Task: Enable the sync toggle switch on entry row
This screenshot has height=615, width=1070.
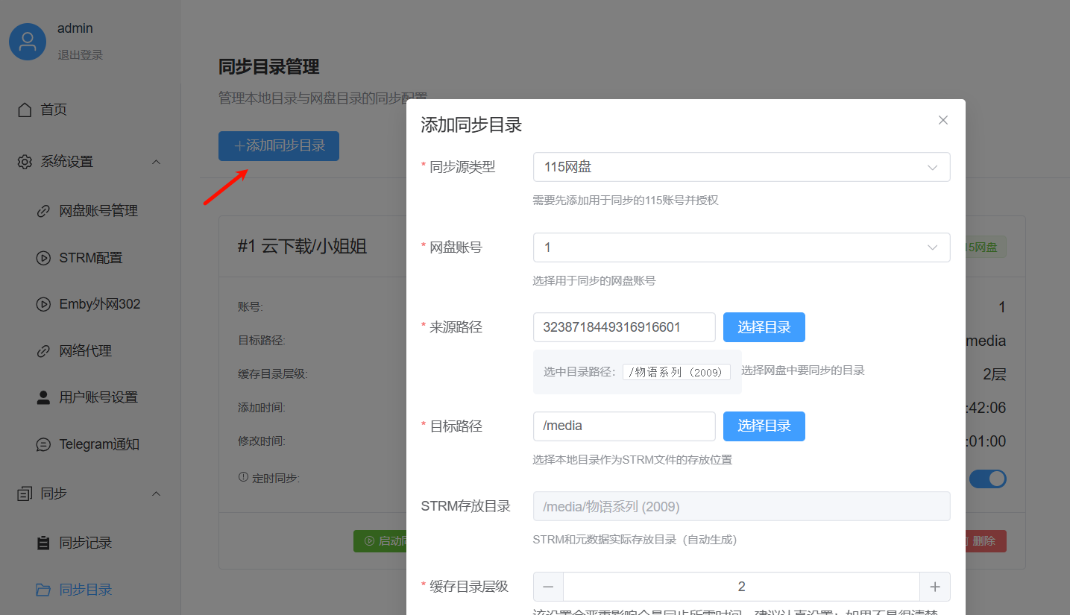Action: pyautogui.click(x=988, y=479)
